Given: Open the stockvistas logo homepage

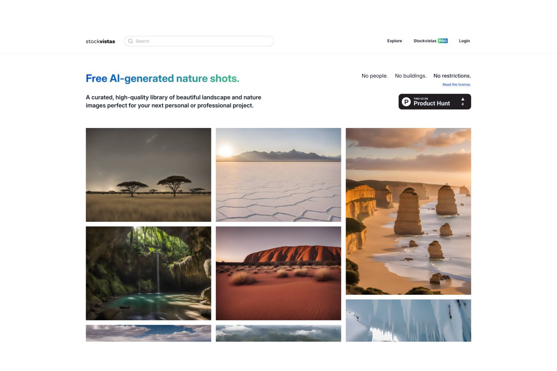Looking at the screenshot, I should coord(100,41).
